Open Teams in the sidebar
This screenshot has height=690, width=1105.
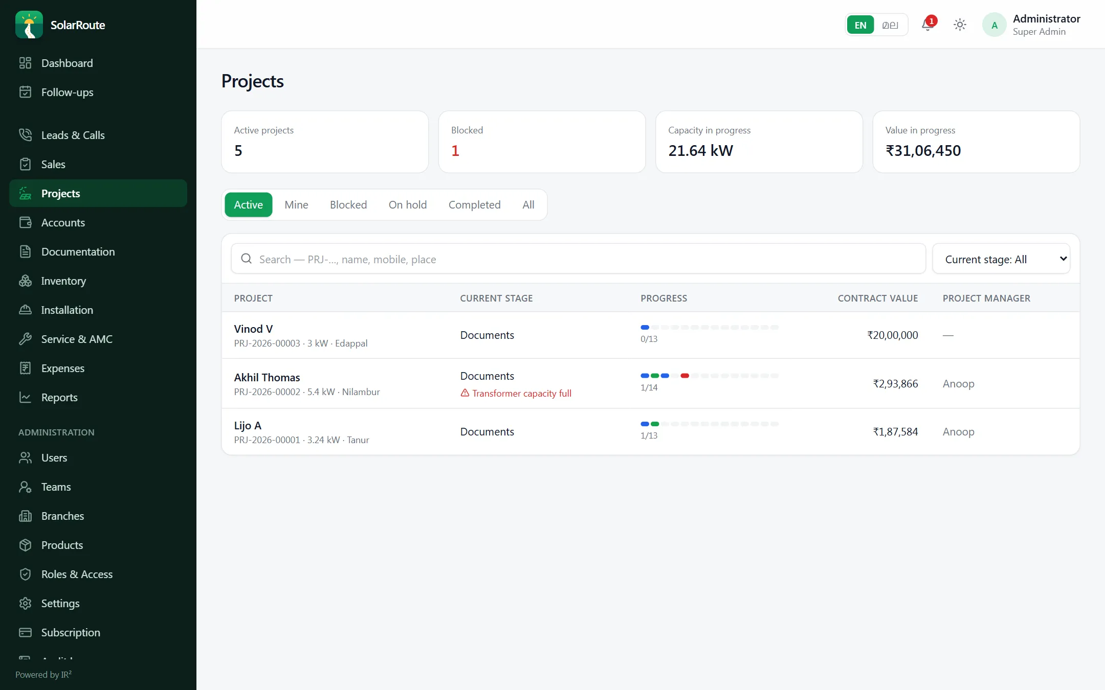point(98,487)
